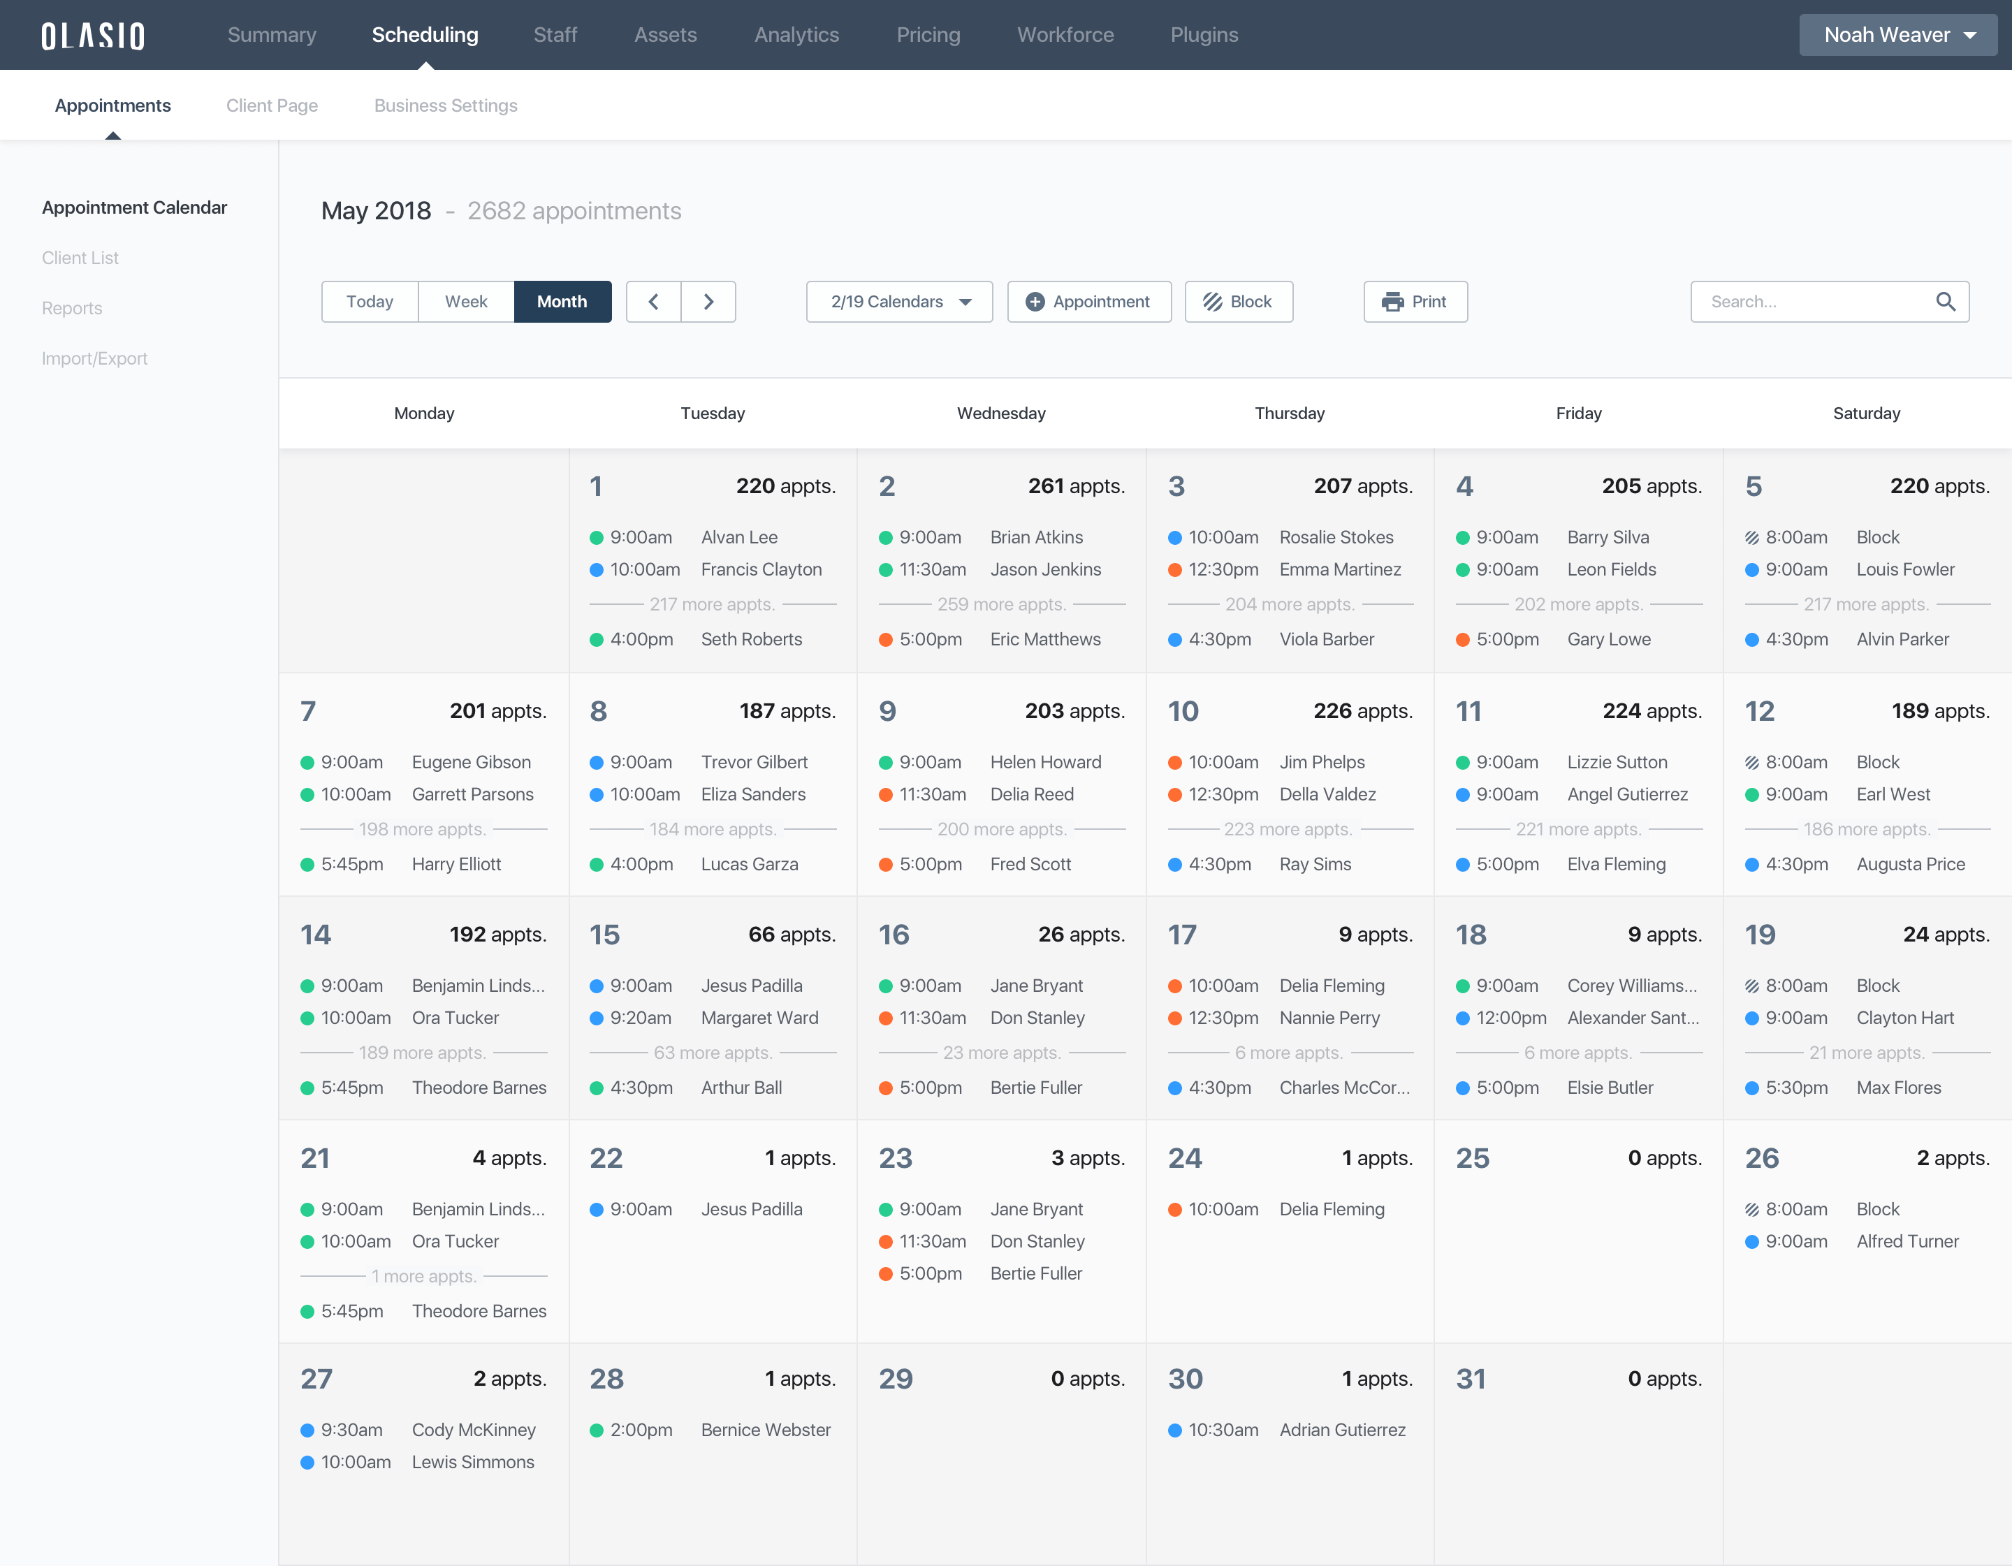
Task: Click the block icon on Saturday 5
Action: pos(1751,537)
